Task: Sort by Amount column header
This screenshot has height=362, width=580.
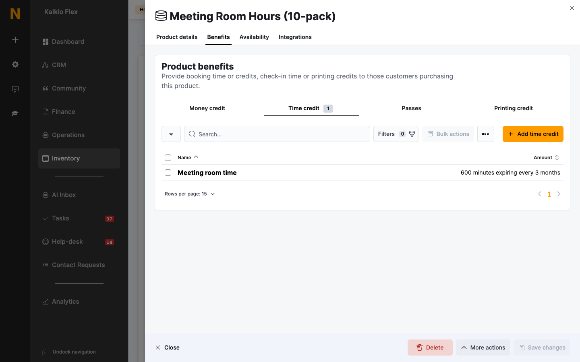Action: pyautogui.click(x=547, y=158)
